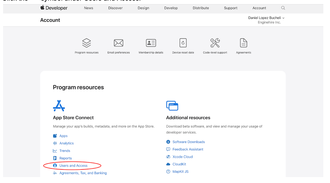Open the Design menu

(143, 8)
